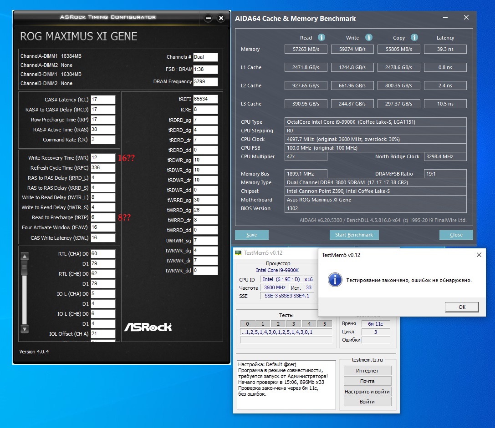The height and width of the screenshot is (428, 495).
Task: Click the Save button in AIDA64
Action: (252, 235)
